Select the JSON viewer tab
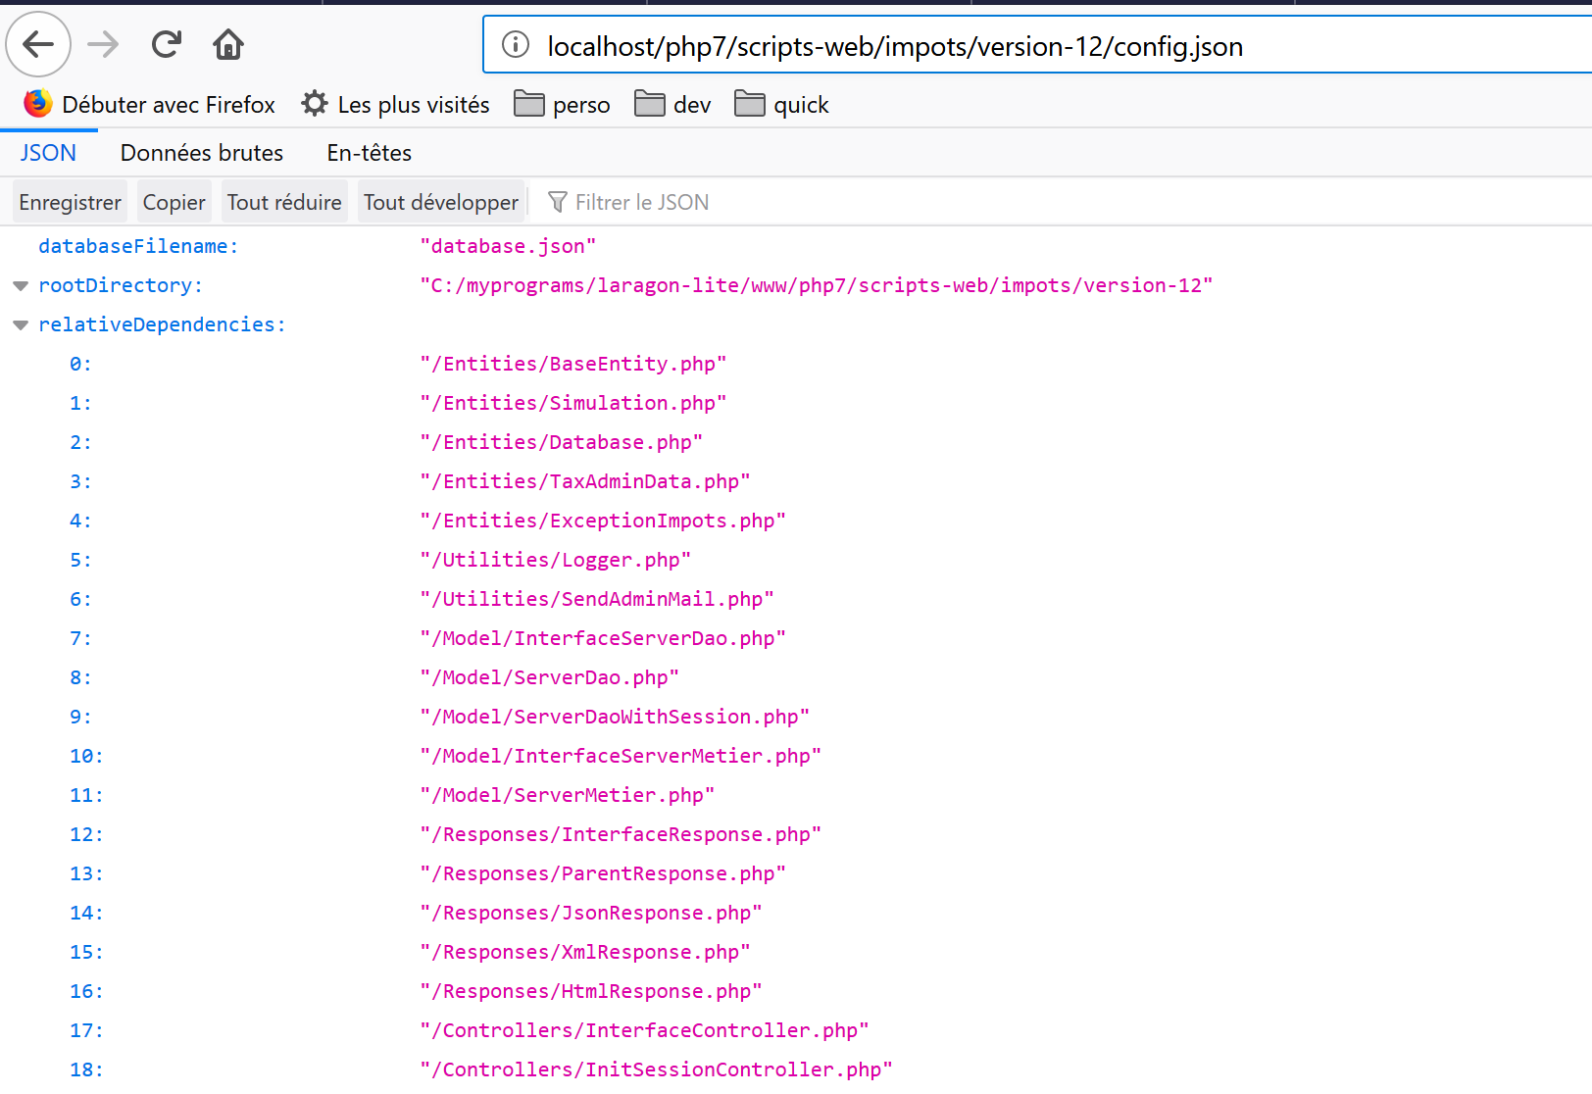1592x1094 pixels. pyautogui.click(x=48, y=153)
